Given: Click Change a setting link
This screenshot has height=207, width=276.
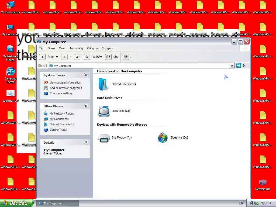Looking at the screenshot, I should click(61, 93).
